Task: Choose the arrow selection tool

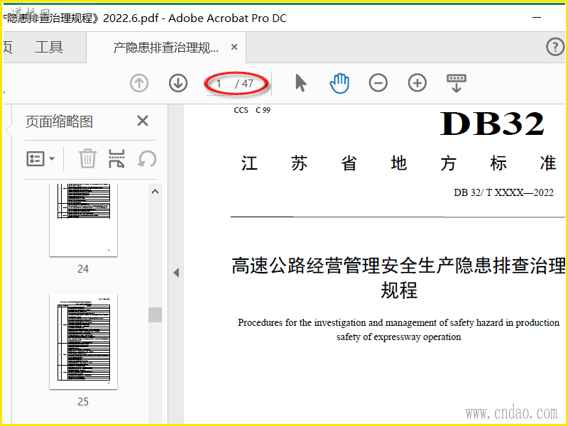Action: pyautogui.click(x=300, y=83)
